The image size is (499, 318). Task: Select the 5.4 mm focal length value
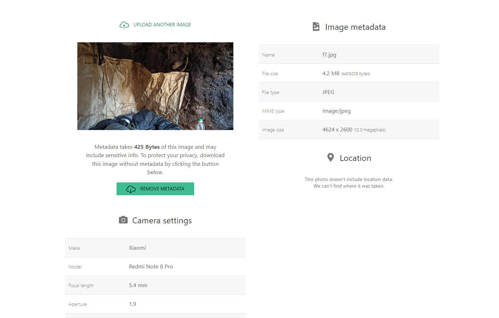pos(138,285)
